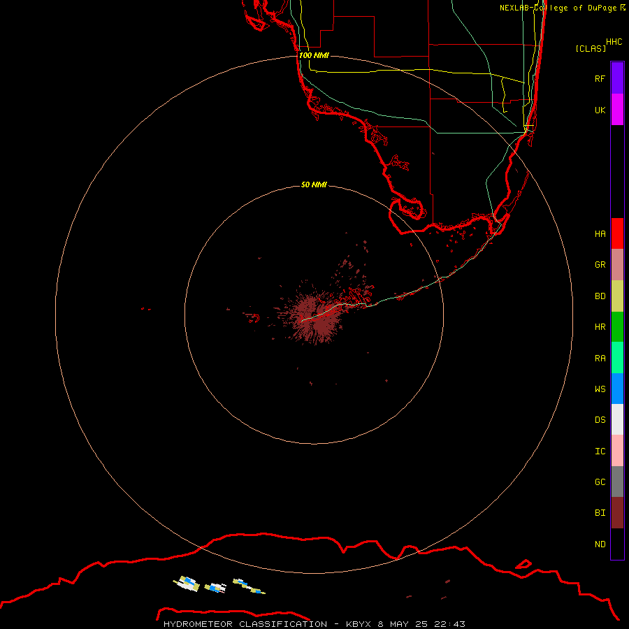Click the BI legend label
This screenshot has height=629, width=629.
600,513
